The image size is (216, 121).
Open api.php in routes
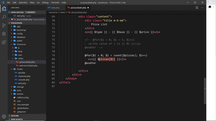click(27, 73)
